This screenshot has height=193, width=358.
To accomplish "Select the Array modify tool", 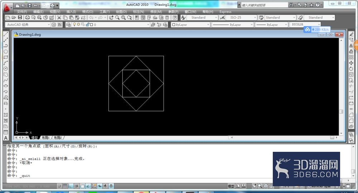I will 352,57.
